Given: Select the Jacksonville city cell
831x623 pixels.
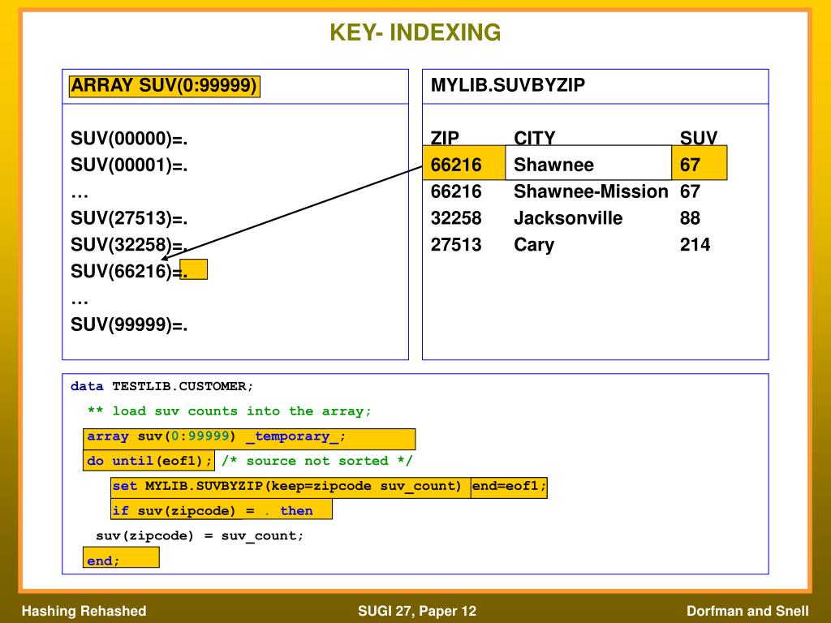Looking at the screenshot, I should click(x=568, y=217).
